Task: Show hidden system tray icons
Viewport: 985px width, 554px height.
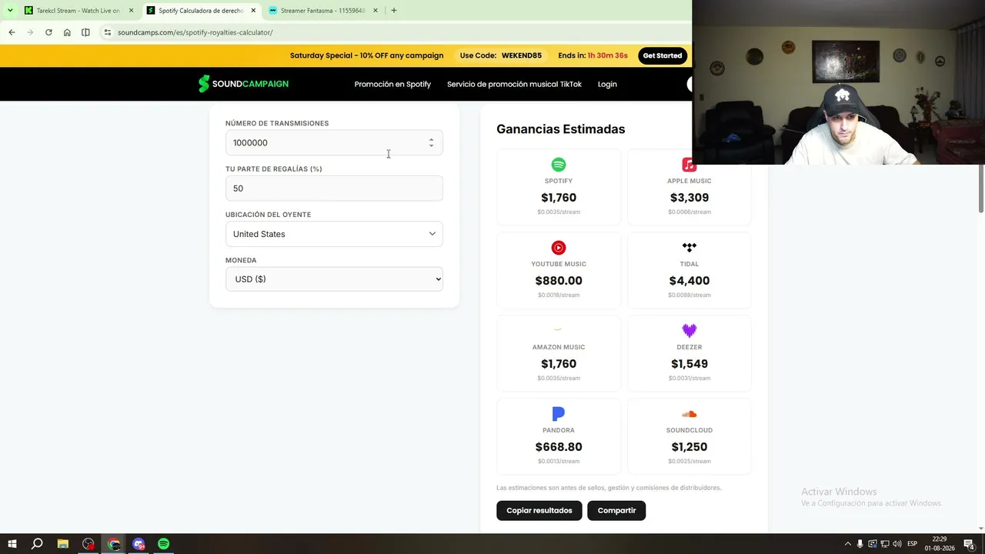Action: pos(848,544)
